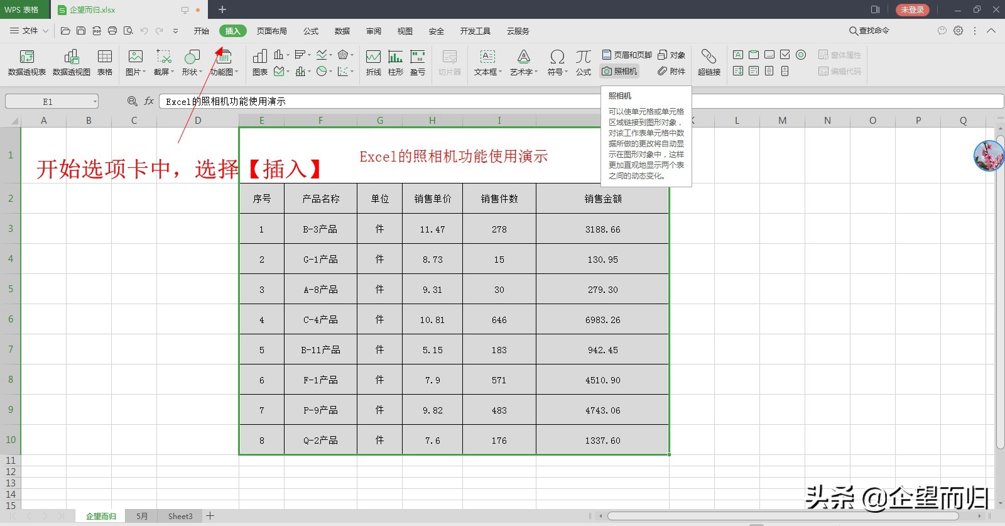The height and width of the screenshot is (526, 1005).
Task: Switch to the Sheet3 sheet tab
Action: point(180,516)
